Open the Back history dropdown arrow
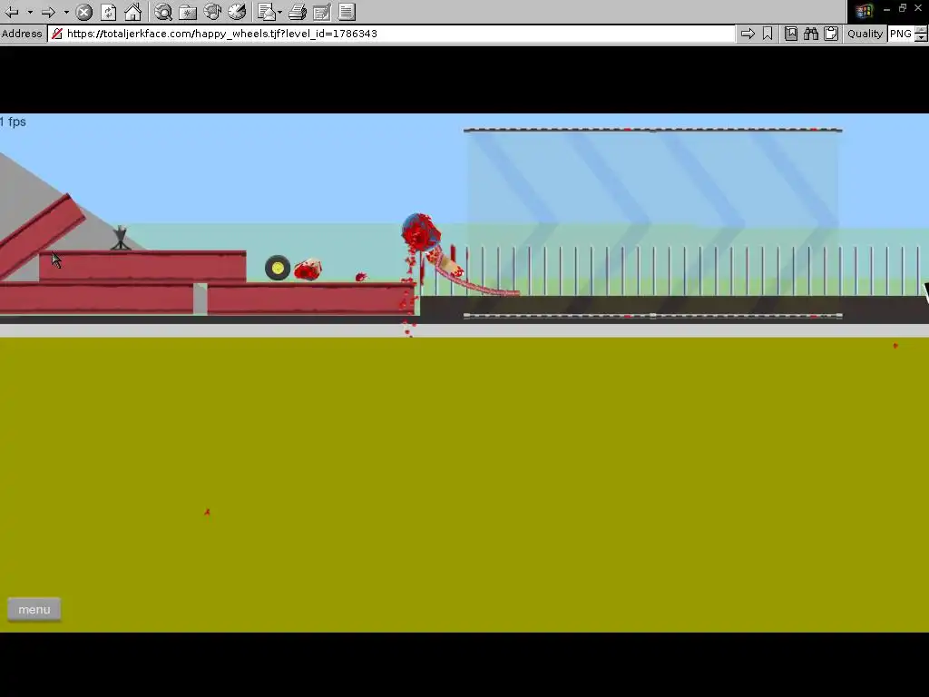This screenshot has width=929, height=697. (30, 12)
